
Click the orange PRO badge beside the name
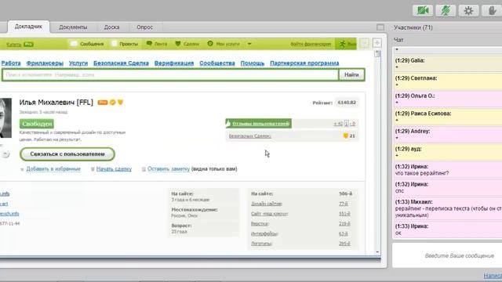103,103
